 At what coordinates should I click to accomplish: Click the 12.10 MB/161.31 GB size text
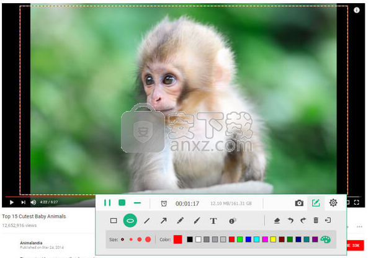click(x=231, y=203)
